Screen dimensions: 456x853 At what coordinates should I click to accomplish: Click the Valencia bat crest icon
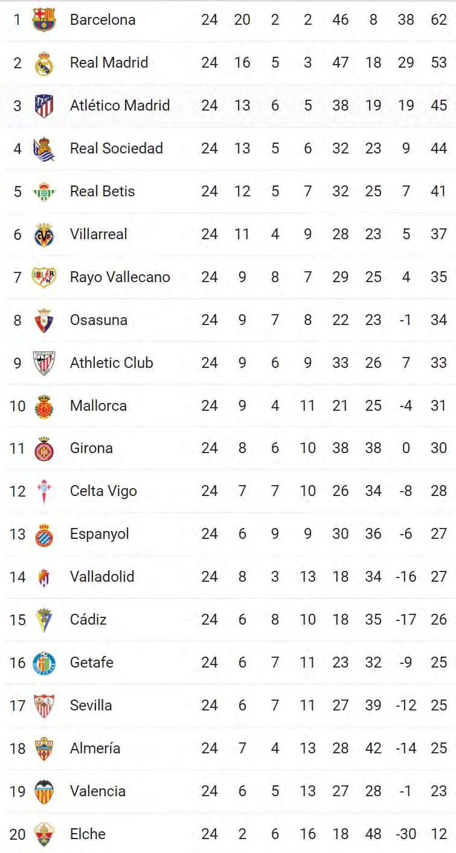point(44,791)
